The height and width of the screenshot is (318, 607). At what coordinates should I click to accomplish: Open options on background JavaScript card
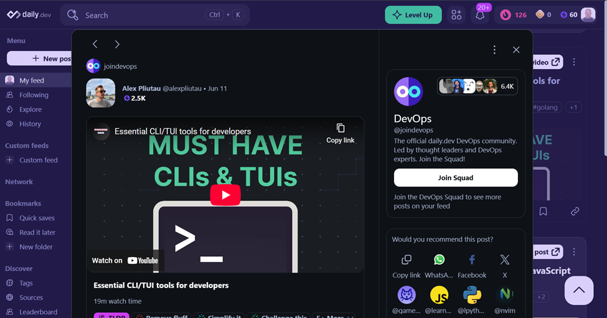pos(574,252)
